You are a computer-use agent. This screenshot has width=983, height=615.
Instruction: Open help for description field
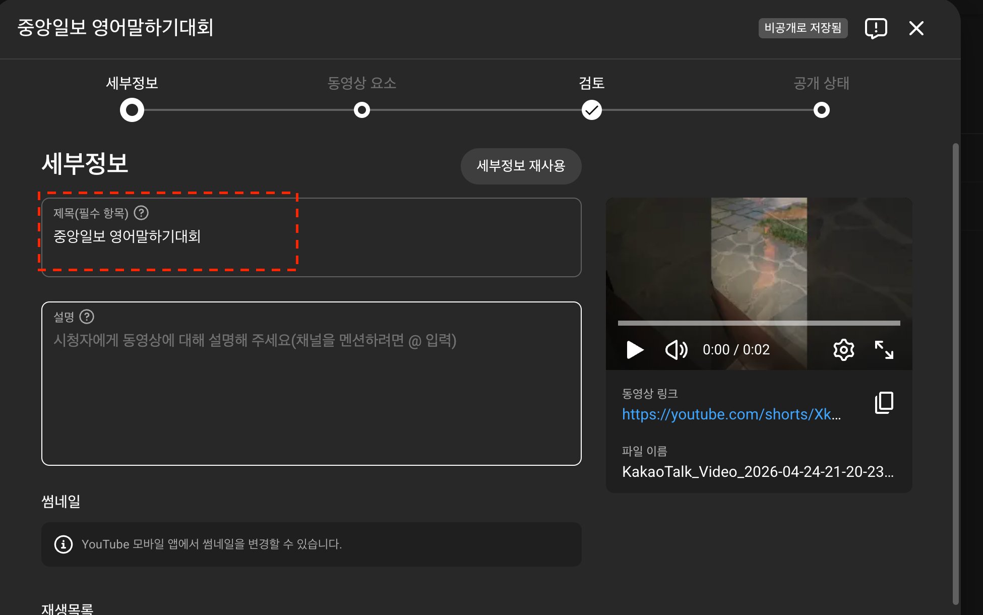[x=87, y=317]
